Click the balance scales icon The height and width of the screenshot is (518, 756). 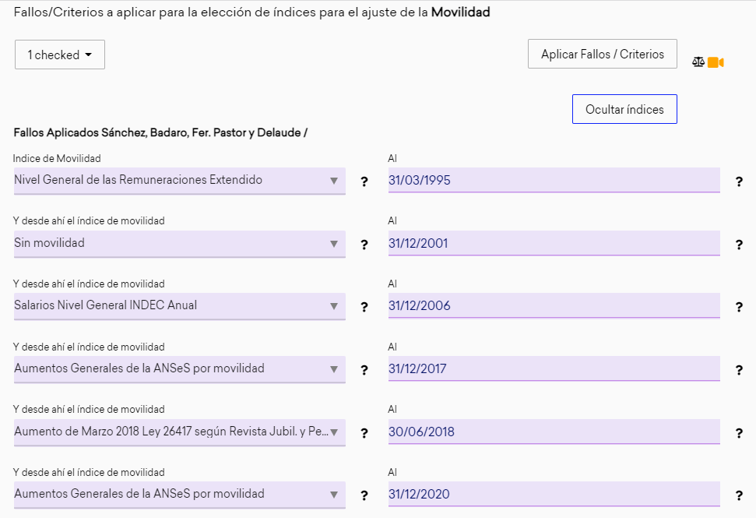tap(698, 62)
